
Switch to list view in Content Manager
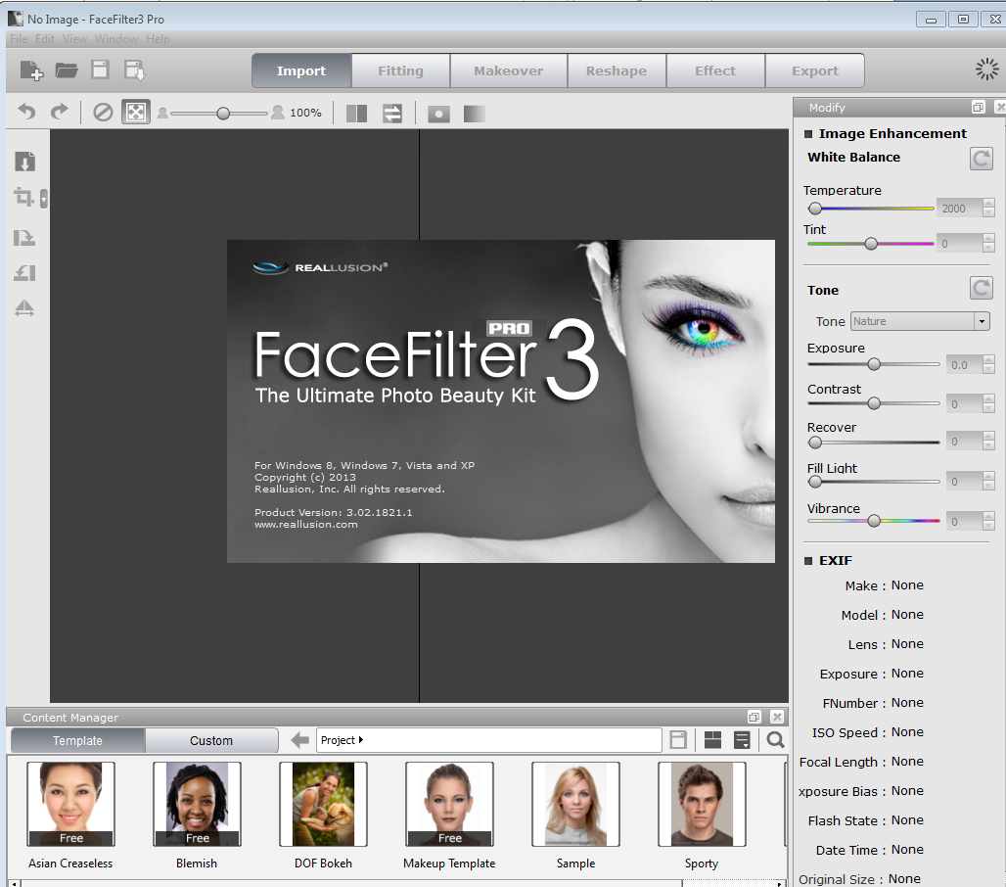tap(742, 740)
